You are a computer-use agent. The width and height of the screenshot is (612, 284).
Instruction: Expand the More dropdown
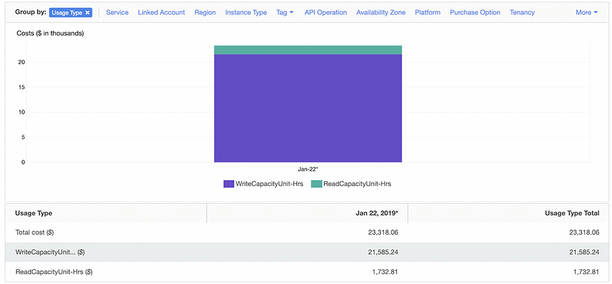tap(587, 12)
